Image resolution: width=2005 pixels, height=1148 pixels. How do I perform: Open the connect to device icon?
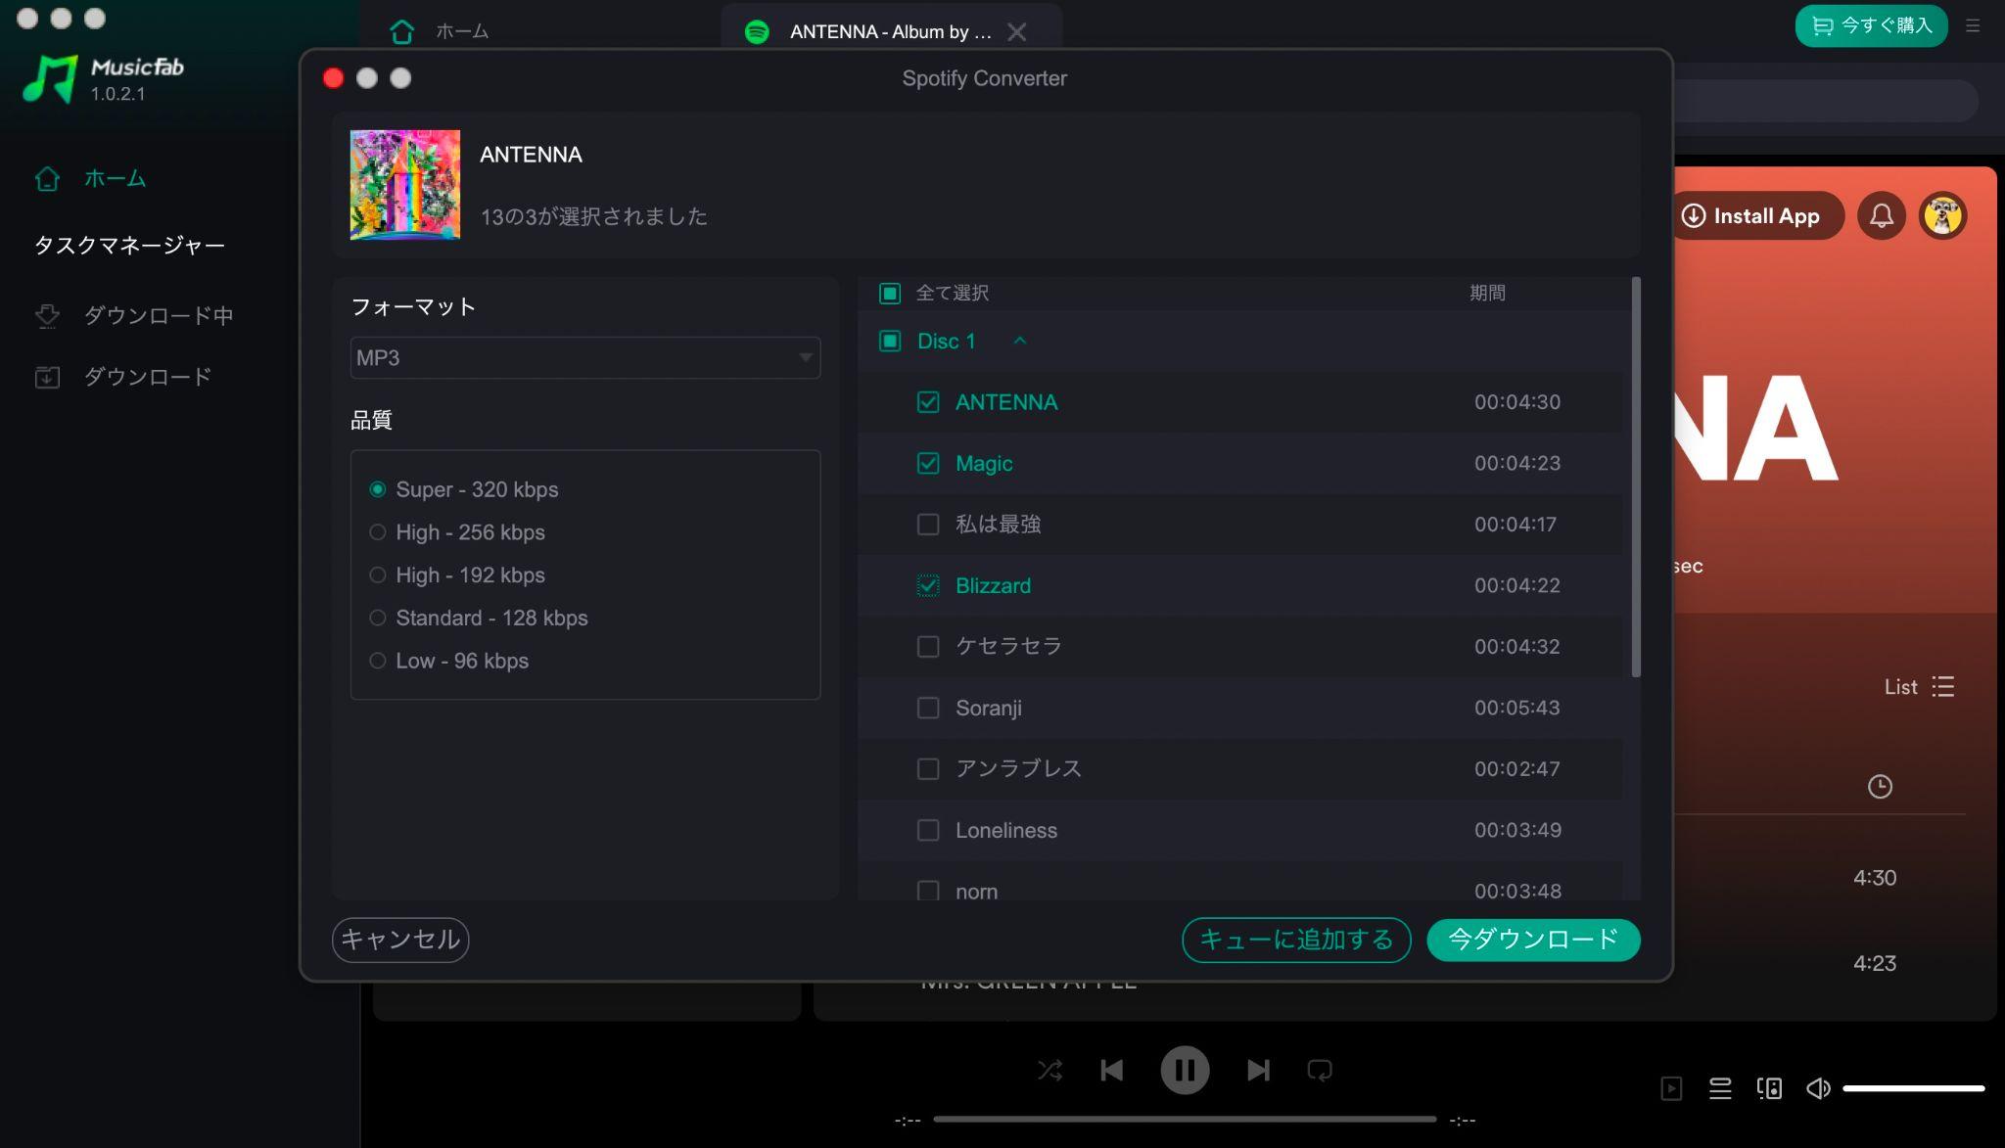click(x=1769, y=1088)
